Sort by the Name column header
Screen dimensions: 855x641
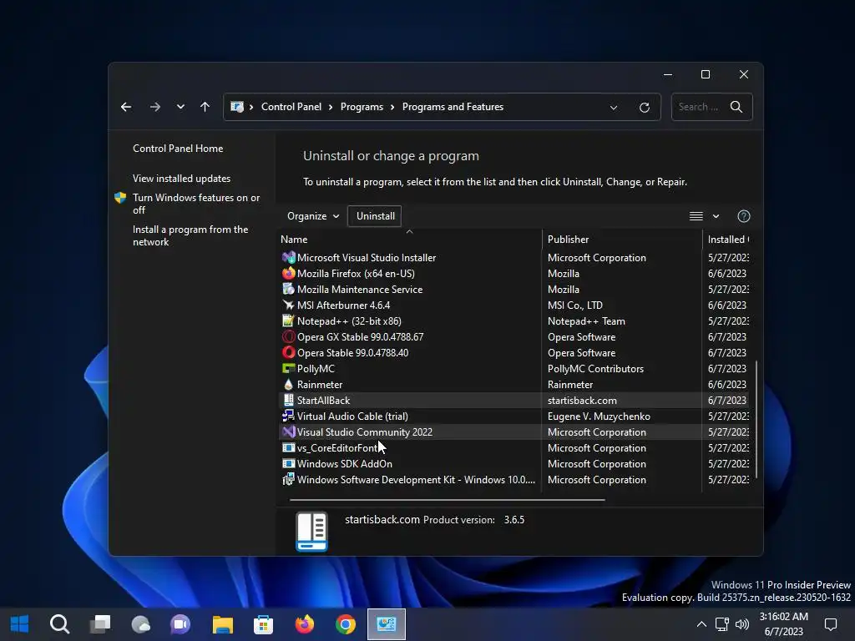pyautogui.click(x=409, y=240)
